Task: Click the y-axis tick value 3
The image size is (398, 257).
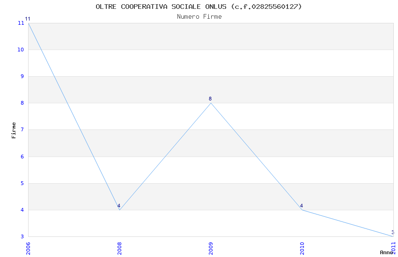Action: click(x=22, y=236)
